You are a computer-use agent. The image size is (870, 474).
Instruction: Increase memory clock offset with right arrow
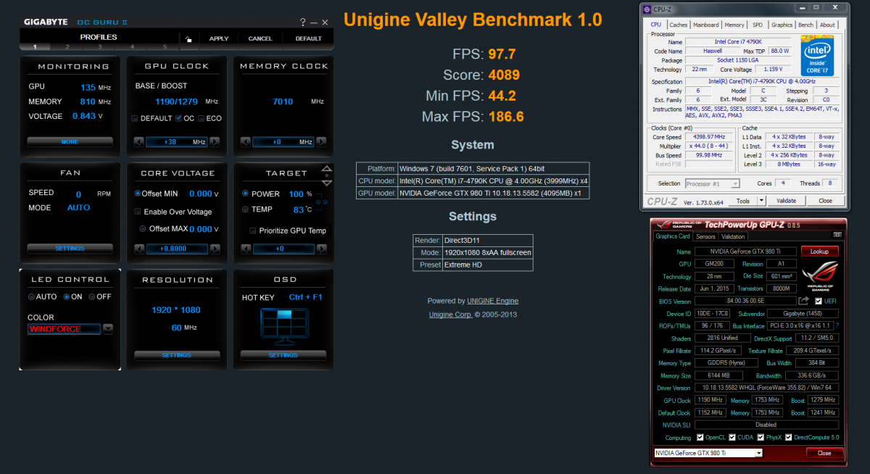tap(322, 142)
